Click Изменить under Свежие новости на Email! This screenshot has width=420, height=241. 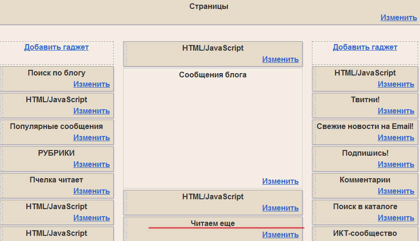click(x=396, y=138)
